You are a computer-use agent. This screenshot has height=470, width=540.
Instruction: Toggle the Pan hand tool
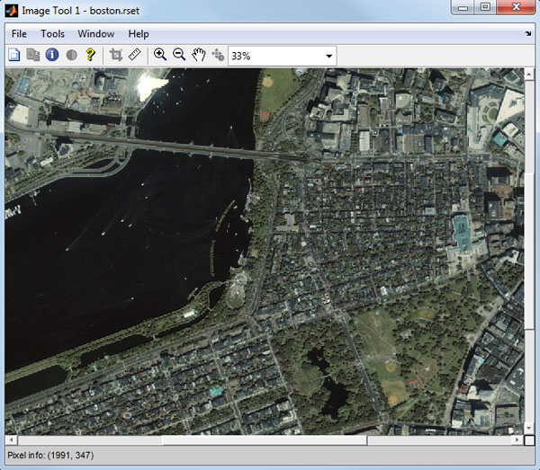pyautogui.click(x=199, y=55)
